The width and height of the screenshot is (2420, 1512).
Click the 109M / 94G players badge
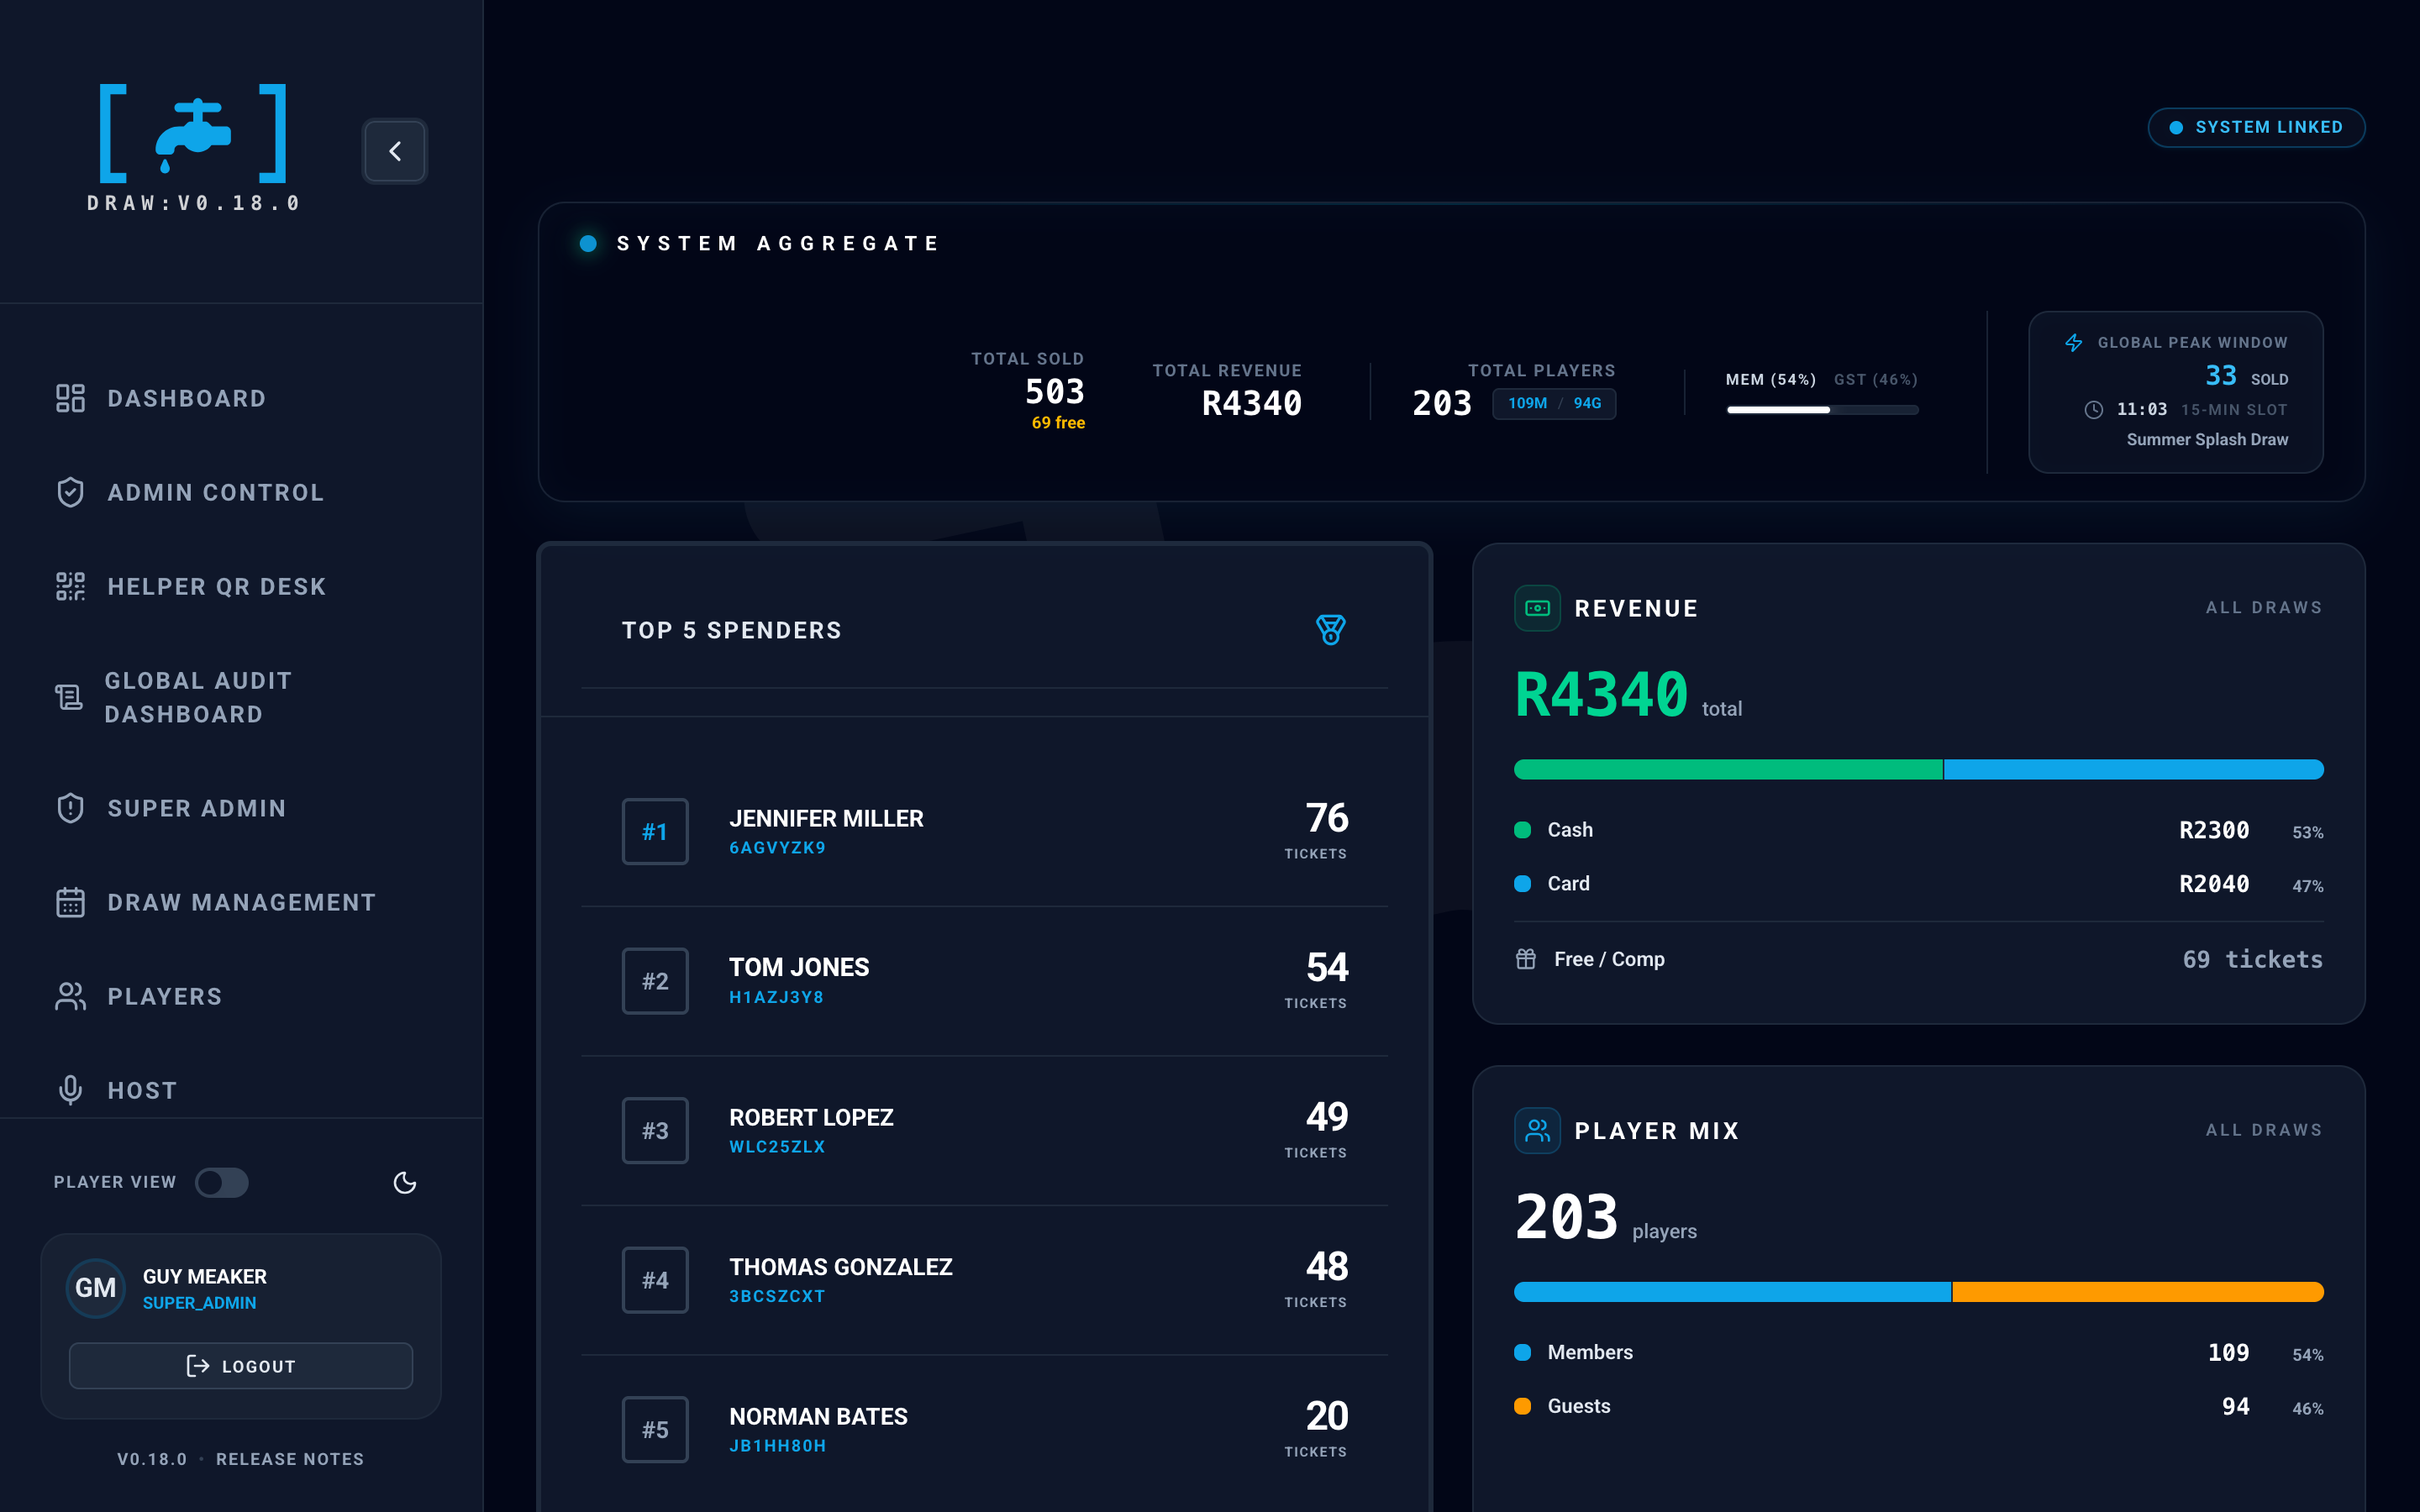pos(1554,403)
